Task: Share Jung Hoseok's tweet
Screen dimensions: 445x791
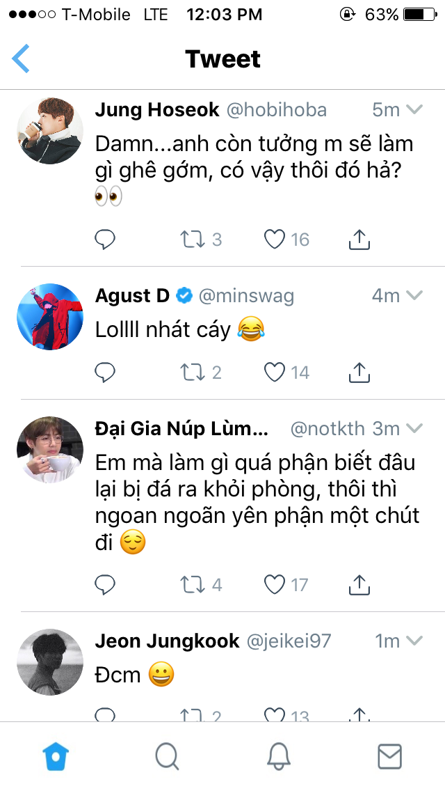Action: [x=358, y=240]
